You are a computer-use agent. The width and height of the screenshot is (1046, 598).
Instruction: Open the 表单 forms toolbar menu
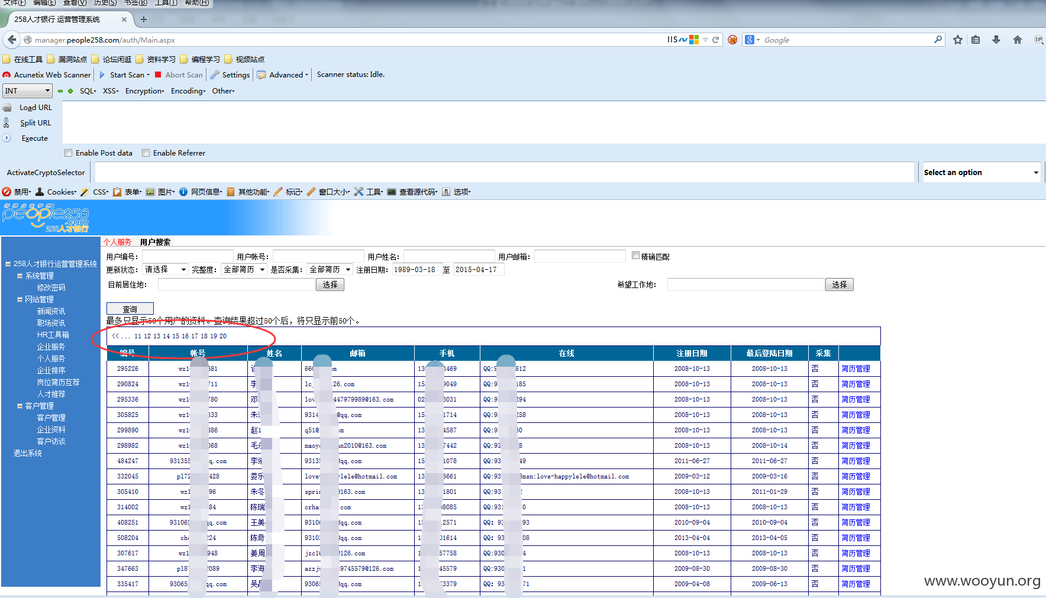click(127, 192)
